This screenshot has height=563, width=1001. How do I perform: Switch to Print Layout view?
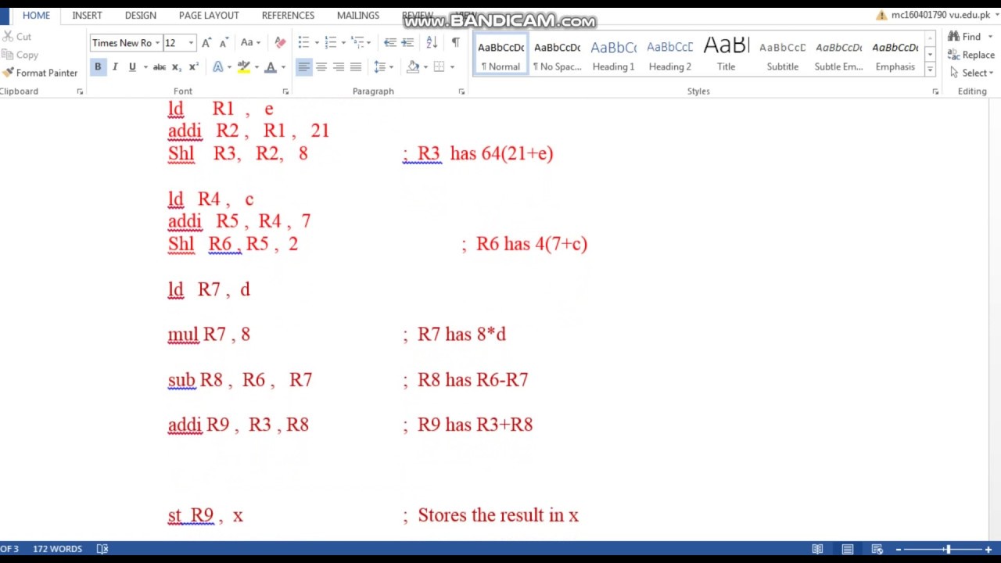click(x=847, y=549)
